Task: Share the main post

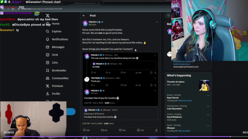Action: [x=156, y=130]
